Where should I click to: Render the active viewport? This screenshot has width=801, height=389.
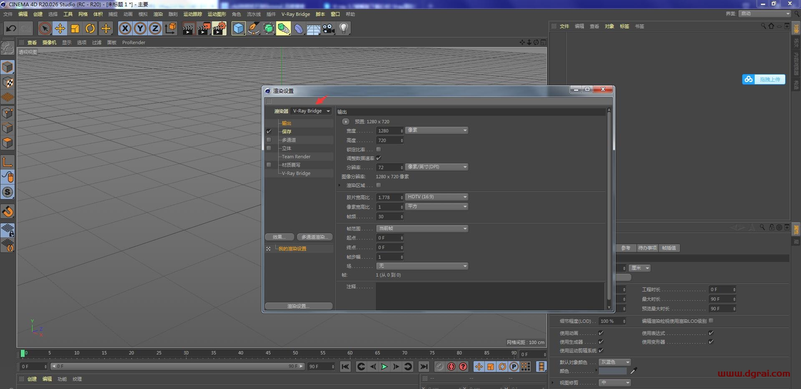(x=189, y=28)
